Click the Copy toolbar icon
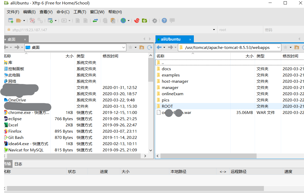Viewport: 304px width, 193px height. click(105, 21)
